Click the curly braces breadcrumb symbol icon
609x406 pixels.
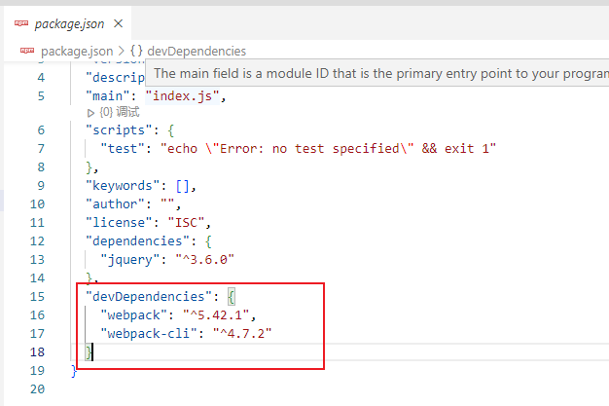click(136, 51)
